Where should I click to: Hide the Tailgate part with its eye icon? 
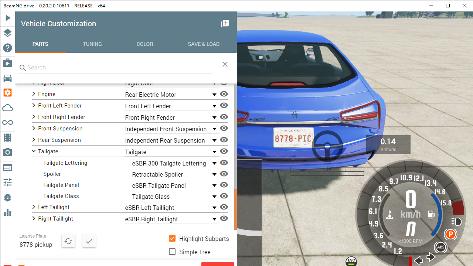[224, 151]
